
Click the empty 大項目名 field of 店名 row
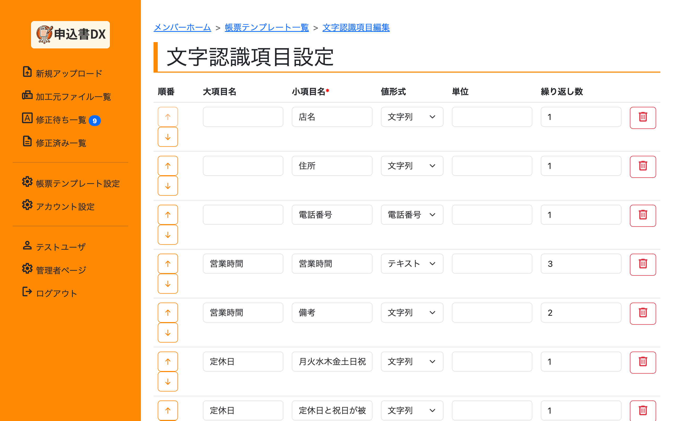243,117
